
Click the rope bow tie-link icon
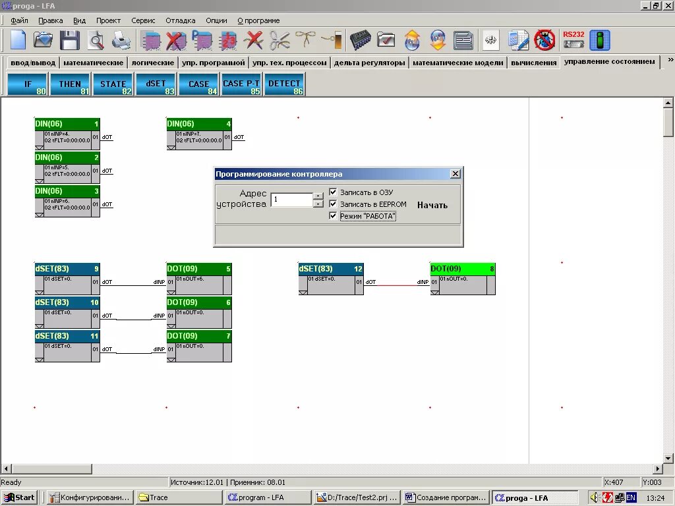(x=305, y=39)
